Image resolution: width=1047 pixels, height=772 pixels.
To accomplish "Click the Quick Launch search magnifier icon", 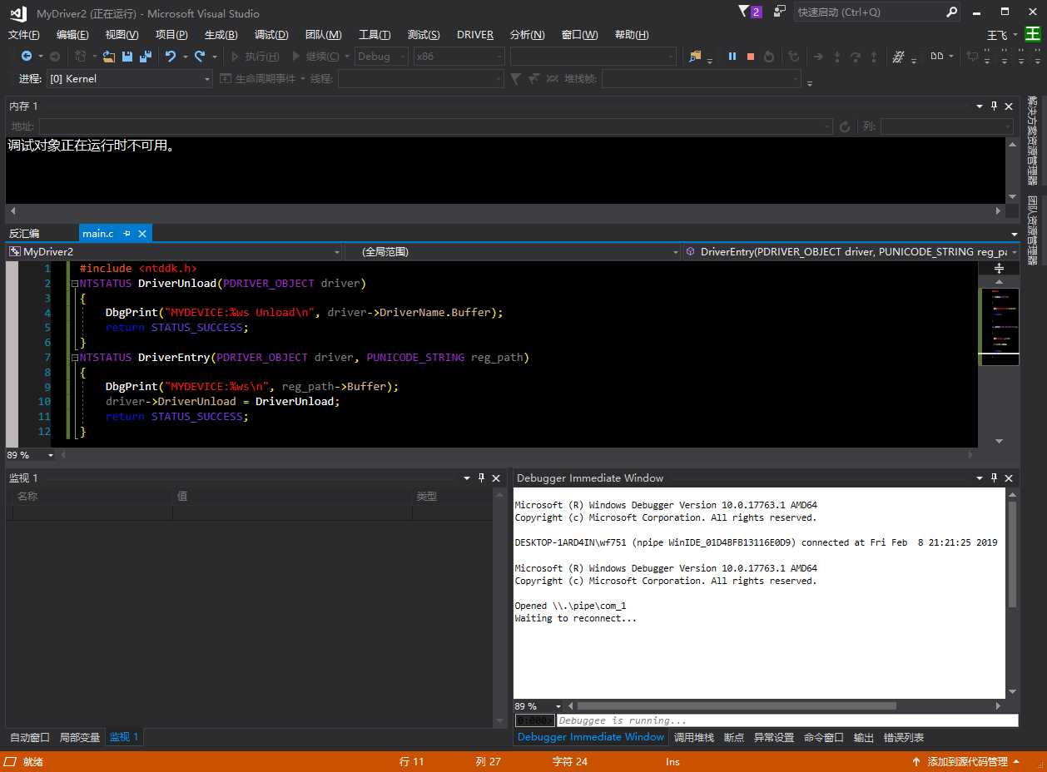I will 952,12.
